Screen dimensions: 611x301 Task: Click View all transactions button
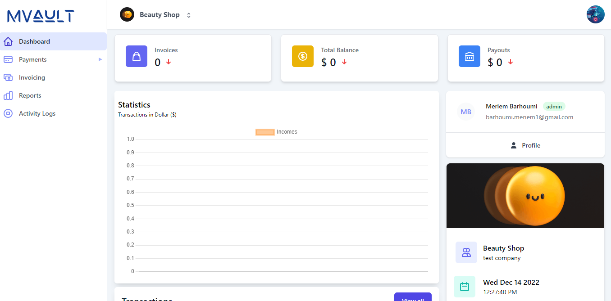pos(412,297)
